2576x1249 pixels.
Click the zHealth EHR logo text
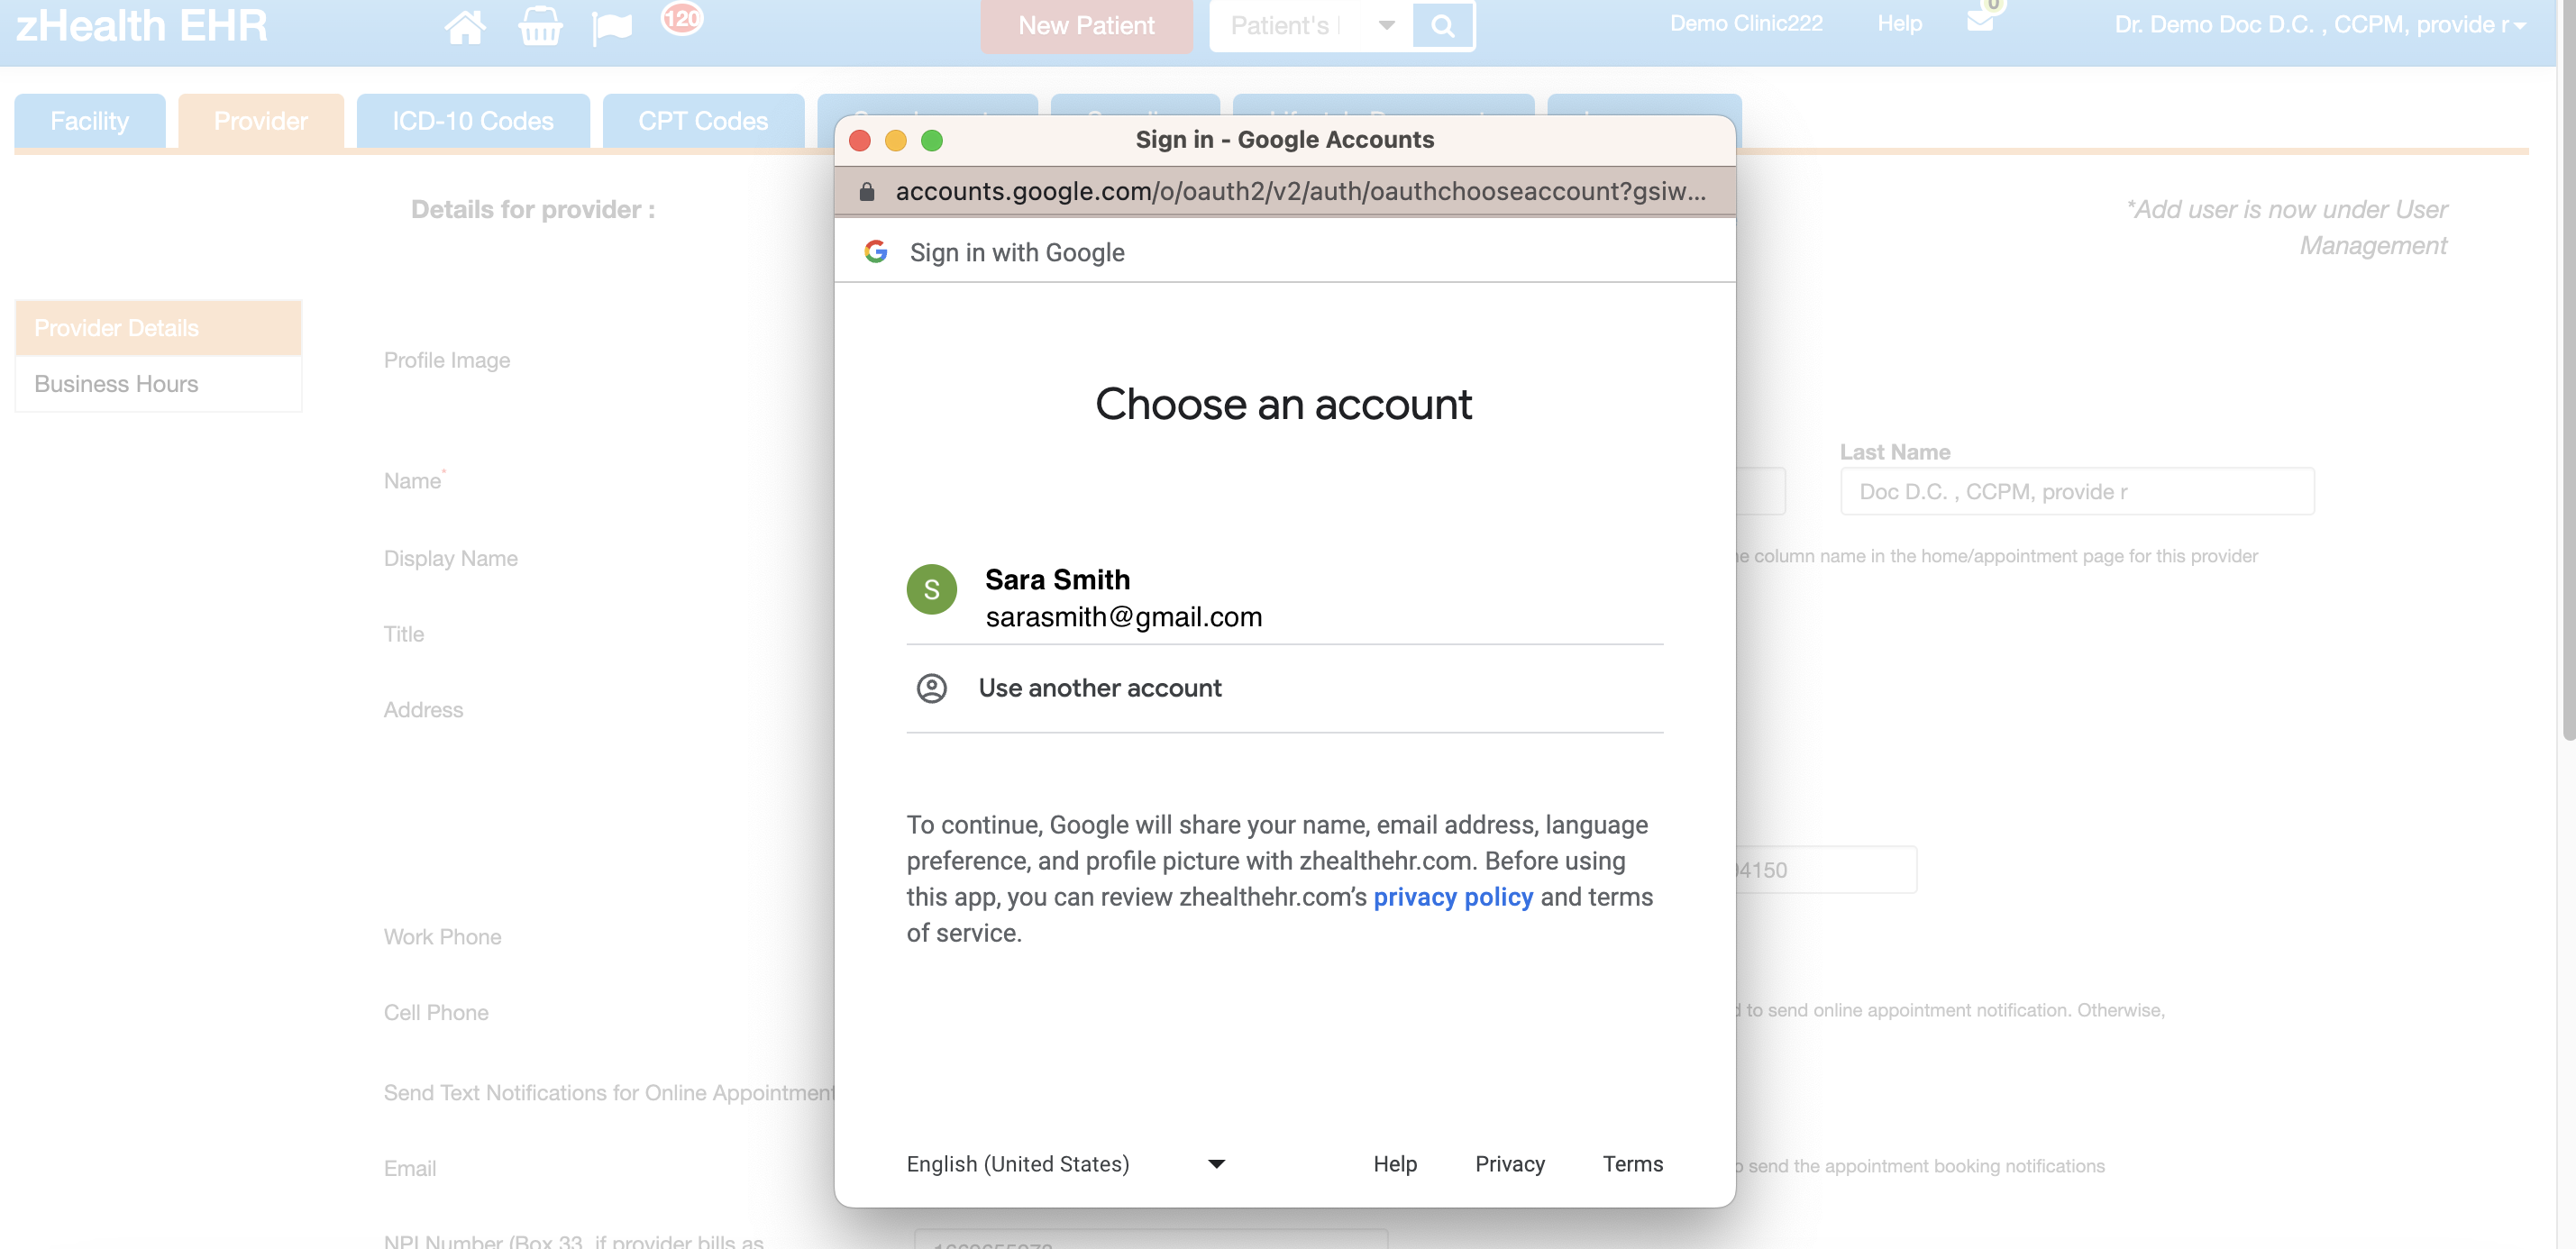coord(141,26)
